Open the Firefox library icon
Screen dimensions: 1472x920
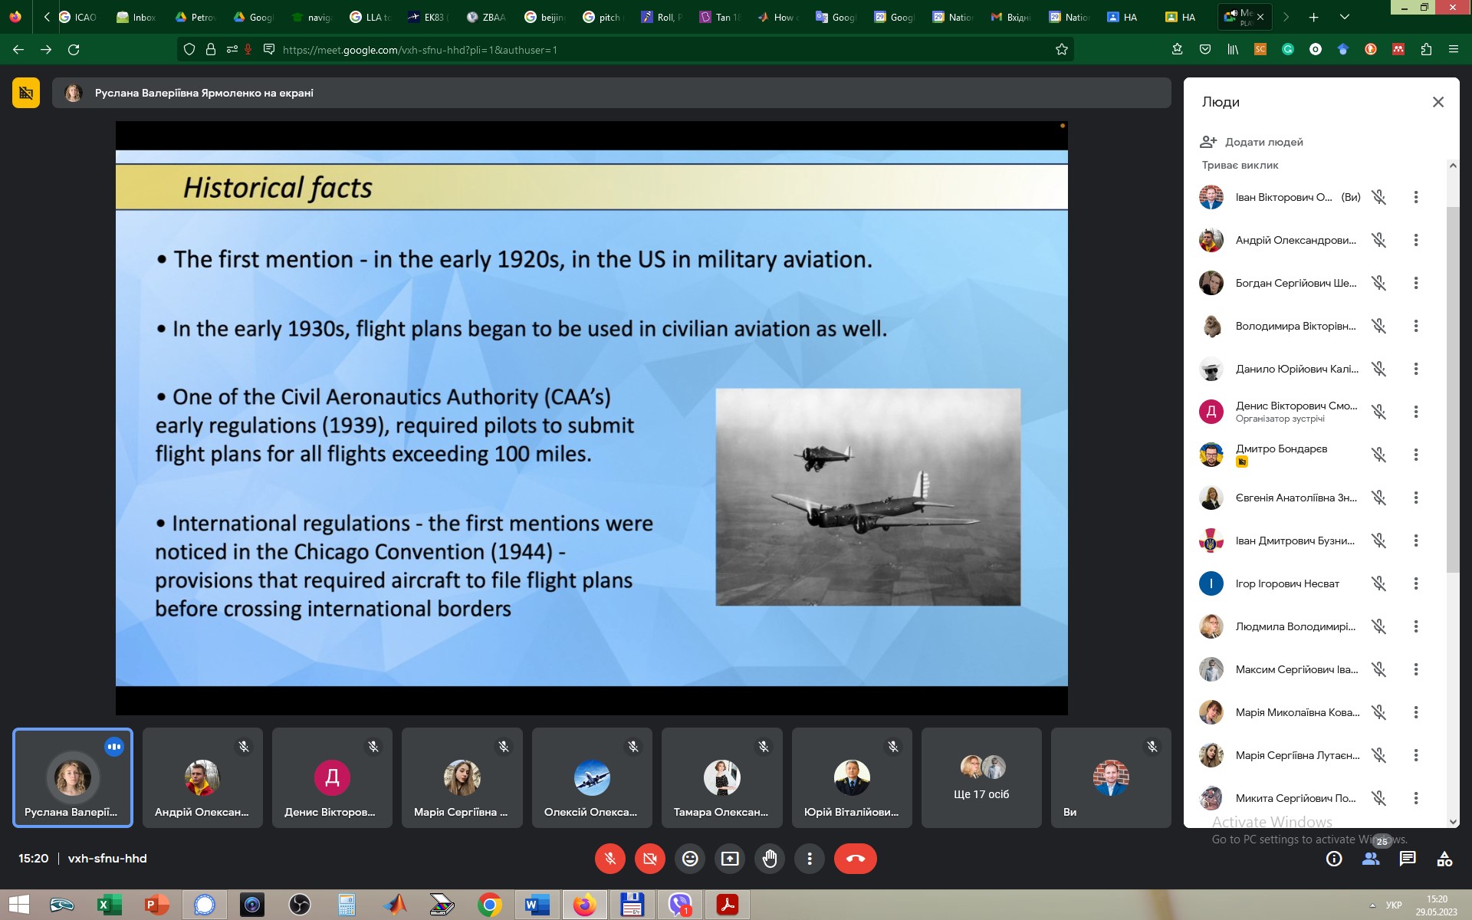[x=1233, y=49]
